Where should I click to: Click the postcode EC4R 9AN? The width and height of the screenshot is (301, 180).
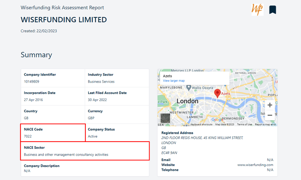click(169, 153)
